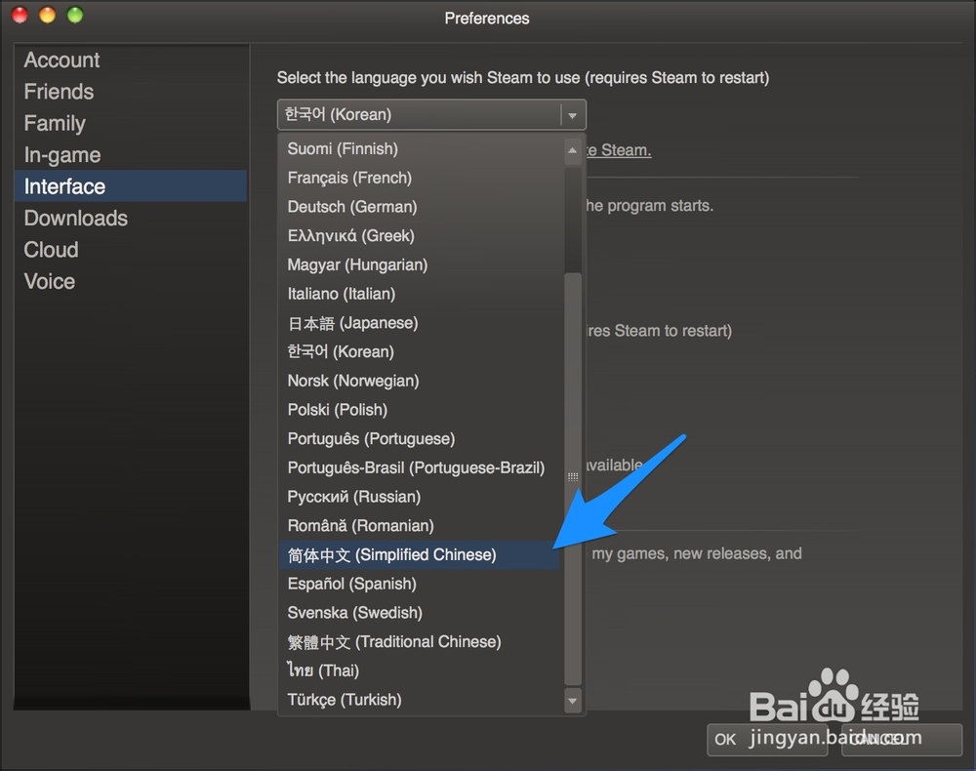Choose Português-Brasil (Portuguese-Brazil) from the list
The height and width of the screenshot is (771, 976).
pos(421,467)
